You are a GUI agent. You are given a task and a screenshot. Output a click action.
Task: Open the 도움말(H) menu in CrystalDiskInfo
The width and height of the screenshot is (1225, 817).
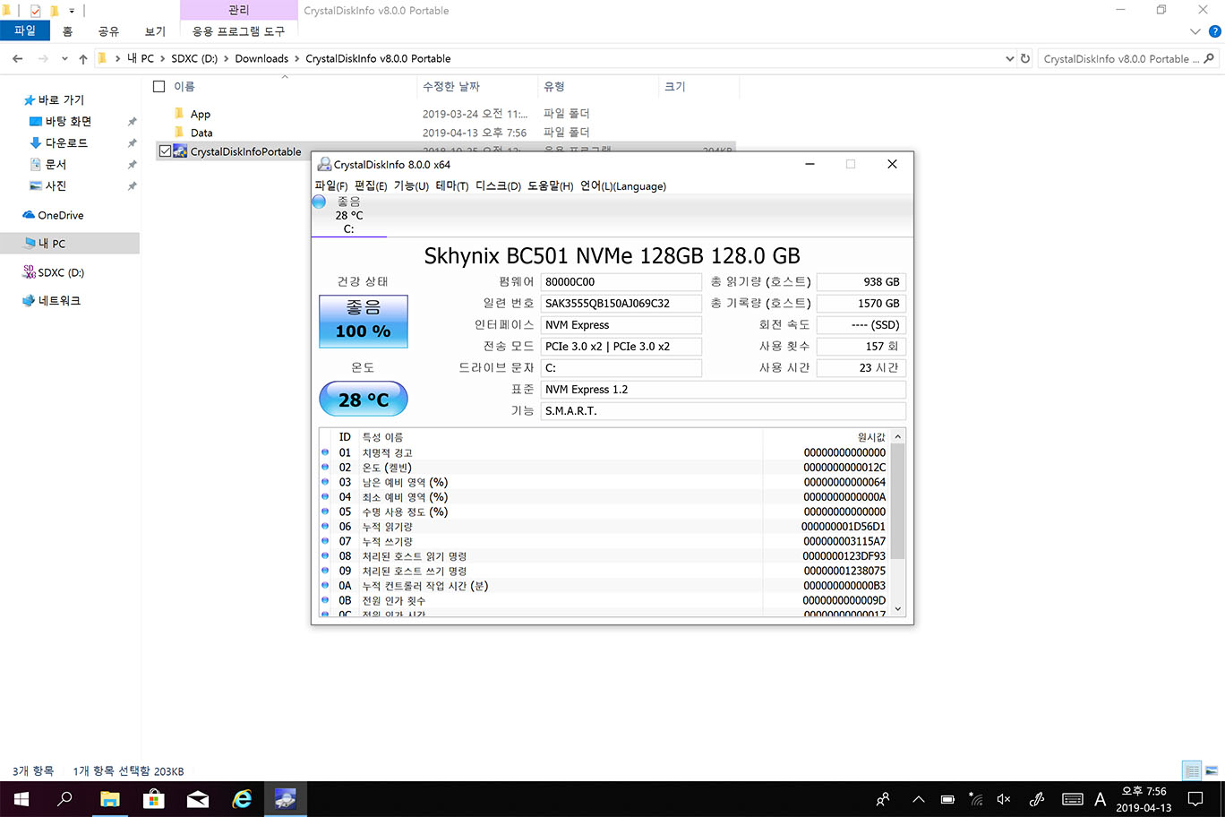pyautogui.click(x=551, y=185)
